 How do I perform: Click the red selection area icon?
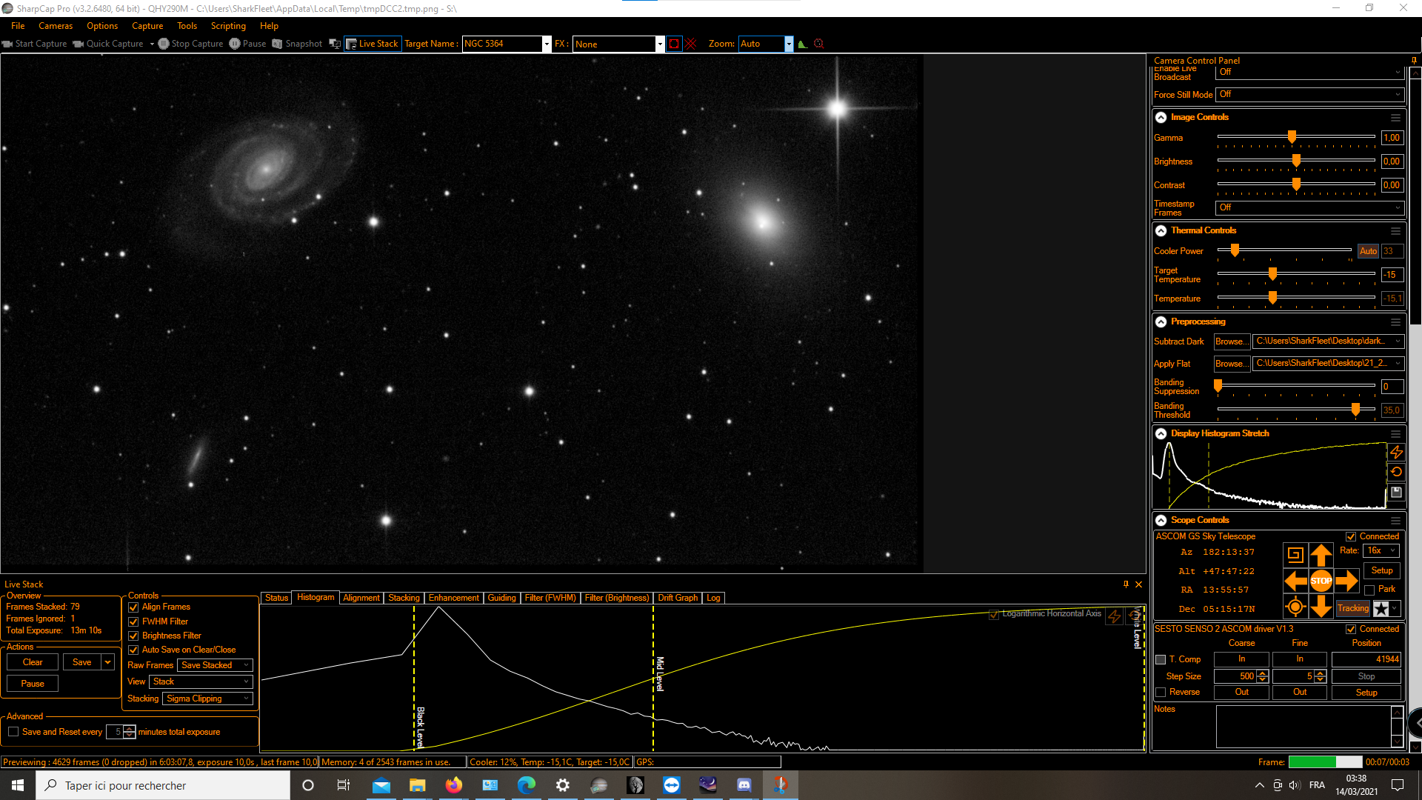[673, 44]
